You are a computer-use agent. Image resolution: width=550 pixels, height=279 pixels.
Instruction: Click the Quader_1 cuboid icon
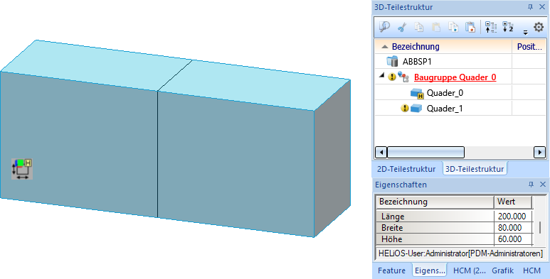point(416,108)
